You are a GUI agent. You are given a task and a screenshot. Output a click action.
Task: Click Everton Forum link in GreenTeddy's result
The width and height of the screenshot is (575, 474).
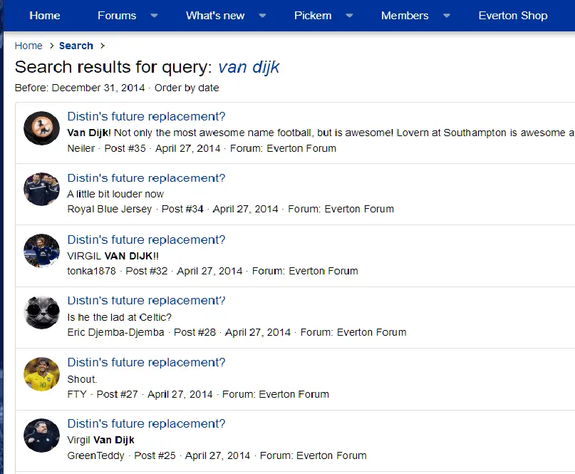click(x=331, y=455)
